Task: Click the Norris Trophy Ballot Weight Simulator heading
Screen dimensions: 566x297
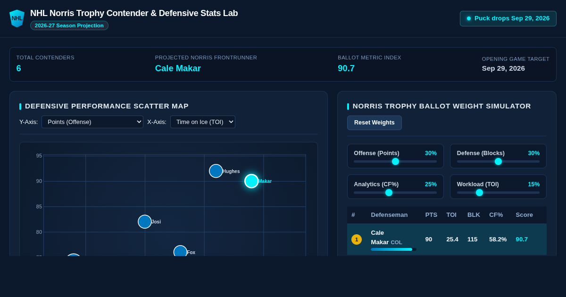Action: pos(442,106)
